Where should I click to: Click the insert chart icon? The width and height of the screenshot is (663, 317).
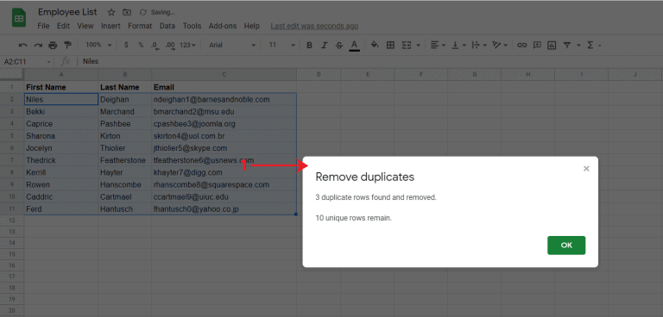click(552, 45)
